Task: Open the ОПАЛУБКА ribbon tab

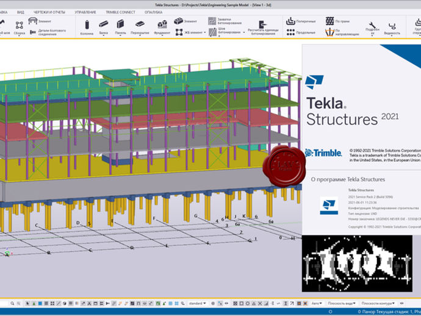Action: click(x=153, y=12)
